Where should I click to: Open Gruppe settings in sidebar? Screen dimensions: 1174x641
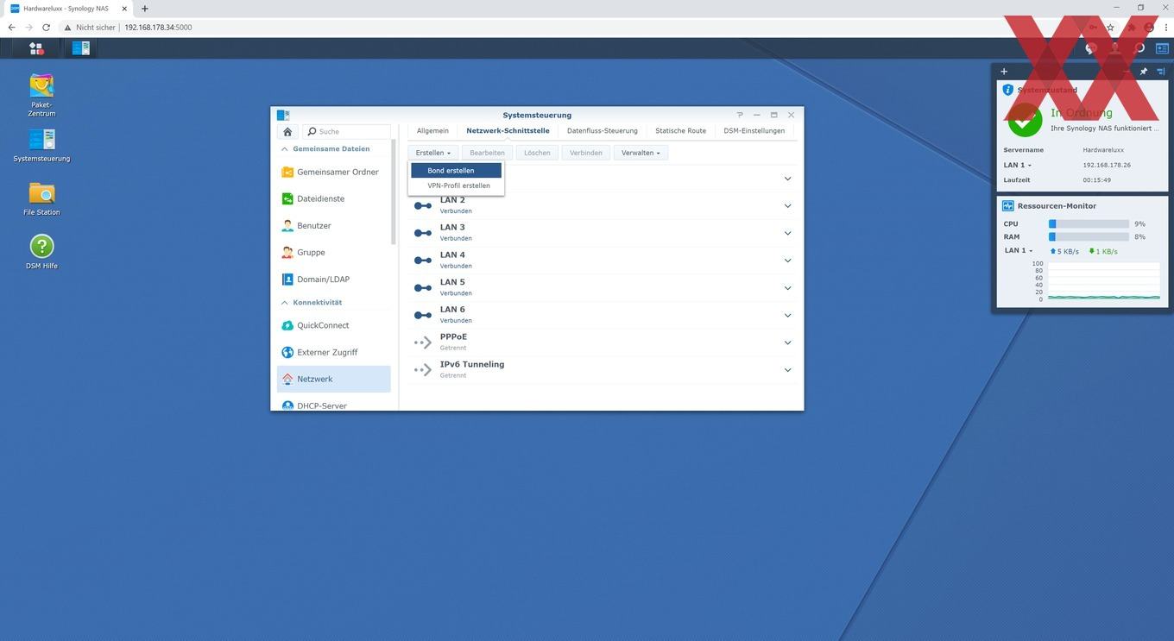coord(334,252)
